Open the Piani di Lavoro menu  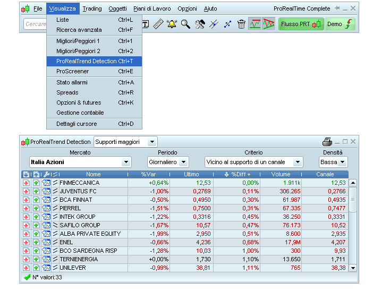[x=152, y=9]
